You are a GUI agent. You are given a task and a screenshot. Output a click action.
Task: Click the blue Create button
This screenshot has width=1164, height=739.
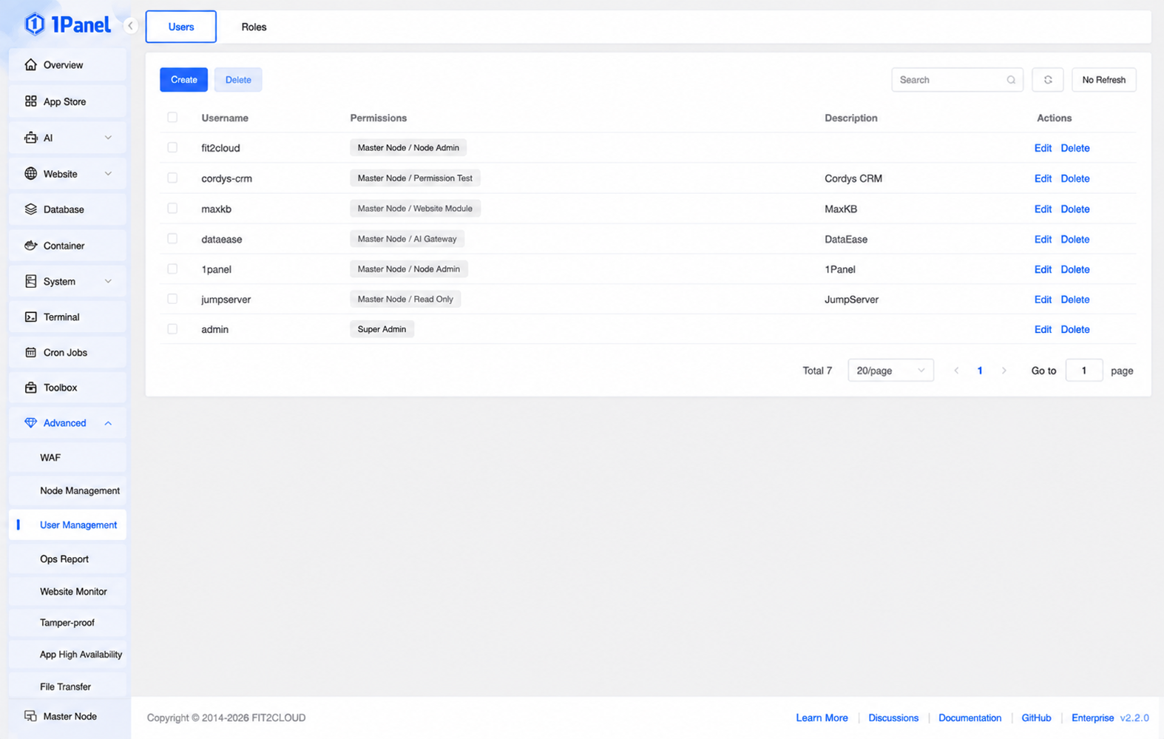tap(183, 80)
